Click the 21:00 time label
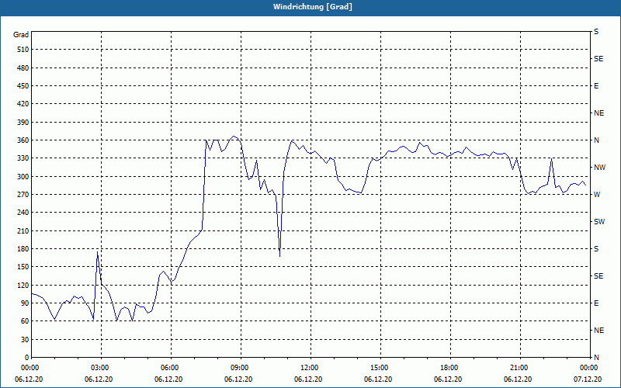621x388 pixels. [519, 368]
